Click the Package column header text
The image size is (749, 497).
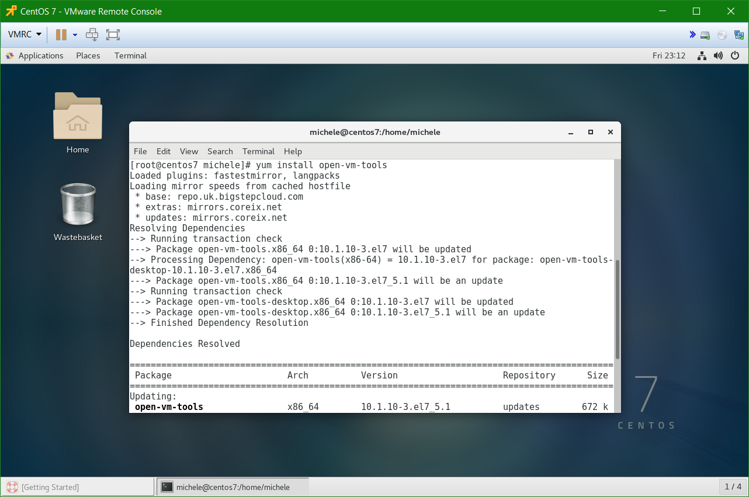(153, 376)
